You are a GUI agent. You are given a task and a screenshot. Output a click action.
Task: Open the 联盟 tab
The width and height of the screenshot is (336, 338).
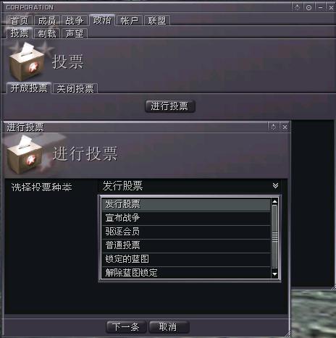(157, 20)
